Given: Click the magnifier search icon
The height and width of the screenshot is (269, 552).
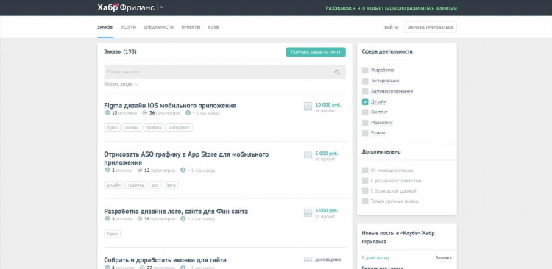Looking at the screenshot, I should point(337,72).
